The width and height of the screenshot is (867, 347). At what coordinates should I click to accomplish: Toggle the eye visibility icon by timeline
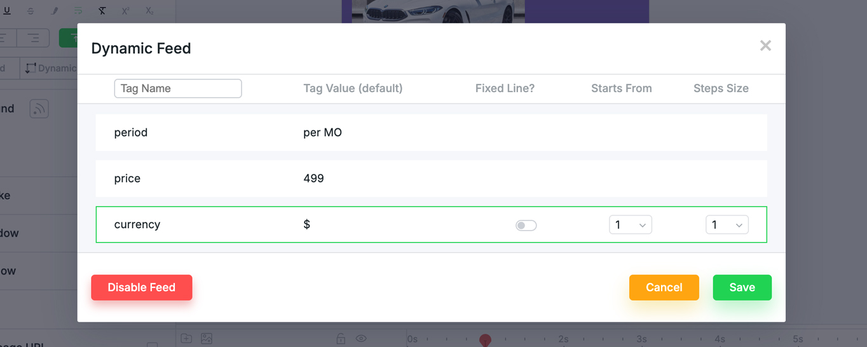pos(361,339)
